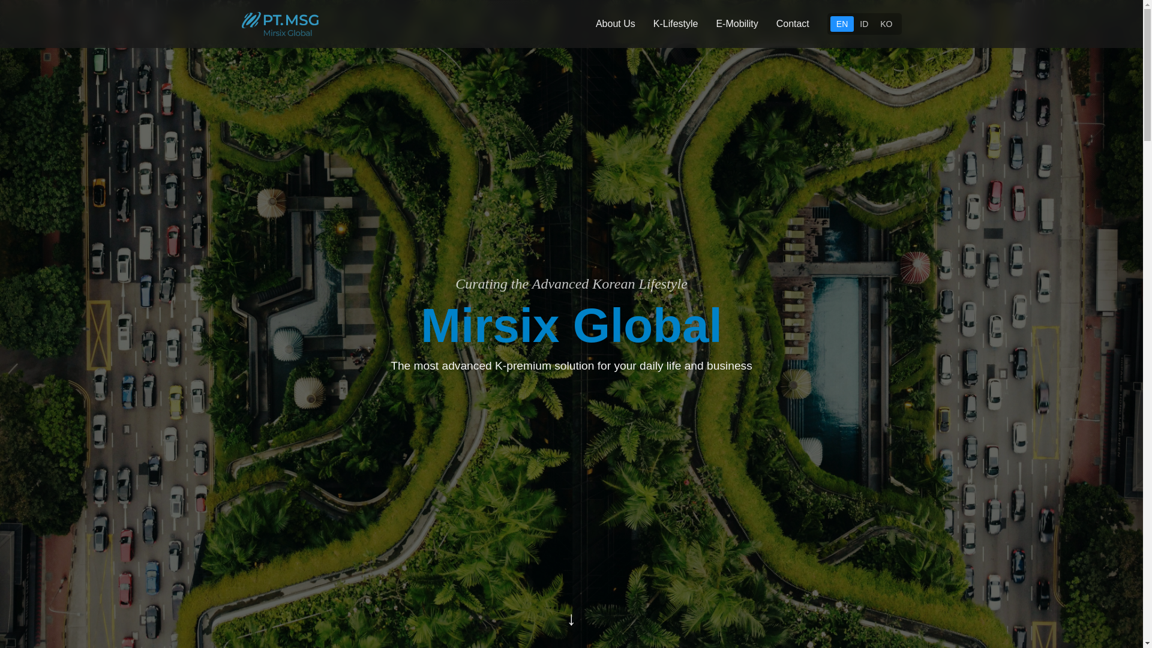1152x648 pixels.
Task: Navigate to the Contact page
Action: (x=792, y=24)
